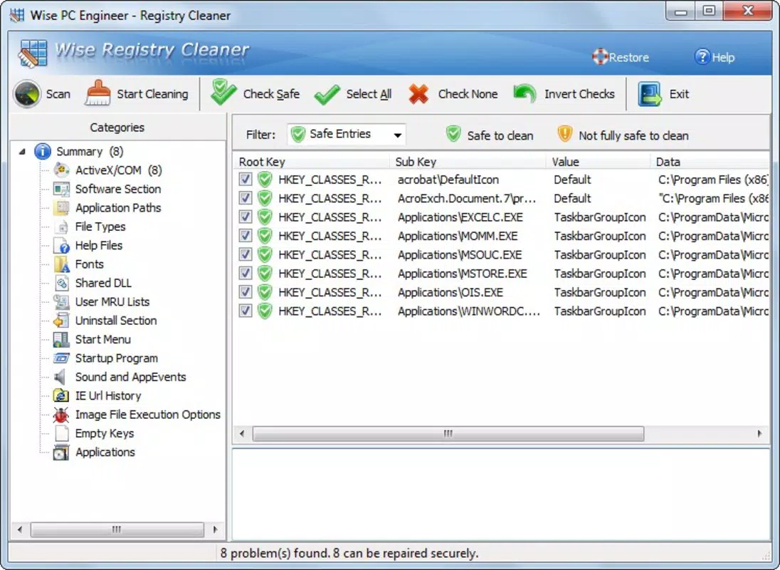Screen dimensions: 780x570
Task: Click the results list right scroll arrow
Action: click(759, 434)
